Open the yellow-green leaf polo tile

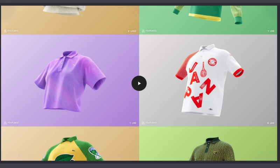tap(70, 143)
